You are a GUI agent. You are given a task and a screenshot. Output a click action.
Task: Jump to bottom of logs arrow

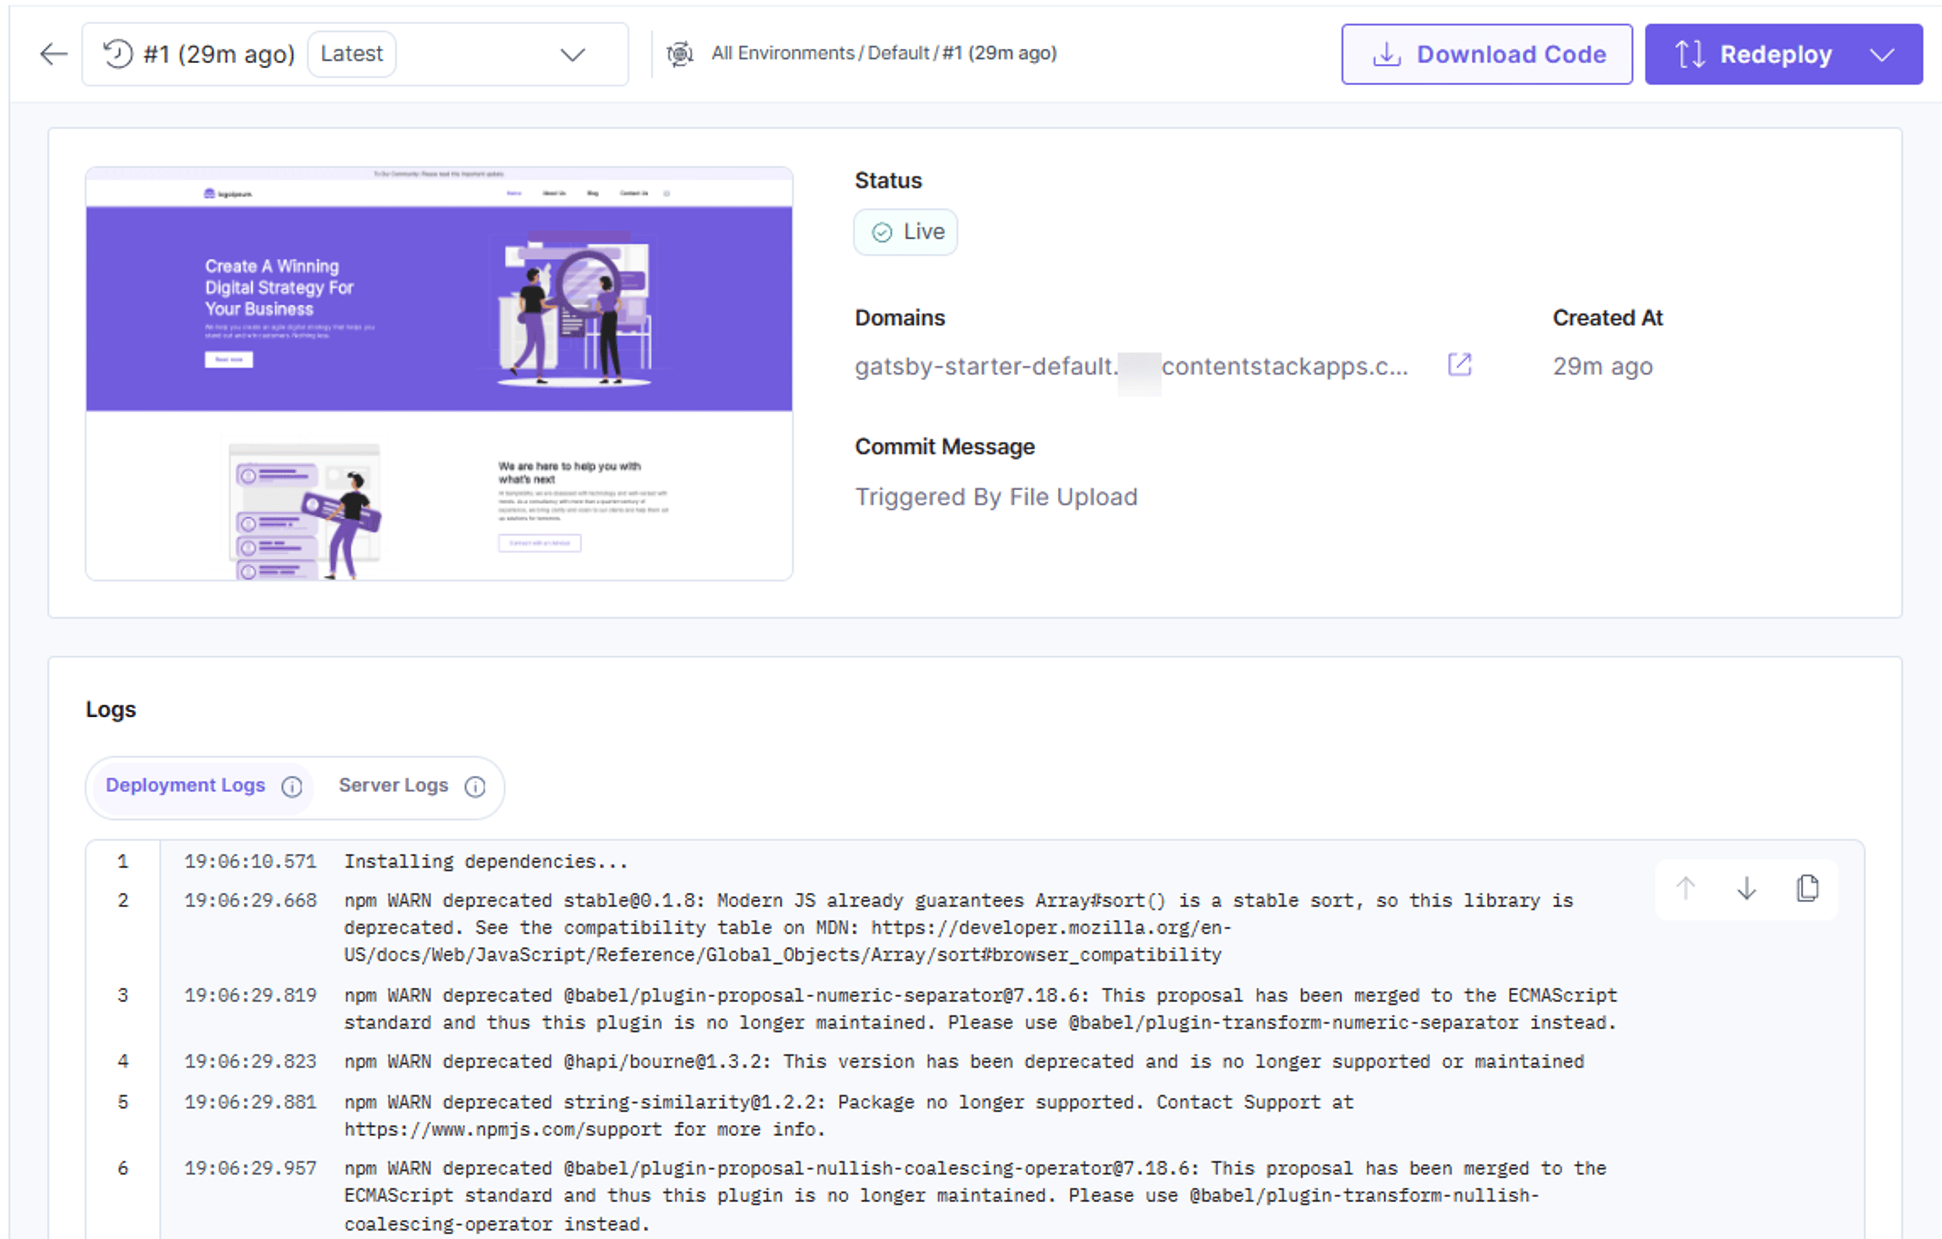point(1746,888)
